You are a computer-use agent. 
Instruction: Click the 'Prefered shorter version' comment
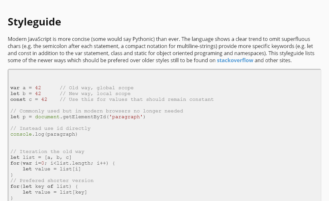point(52,181)
